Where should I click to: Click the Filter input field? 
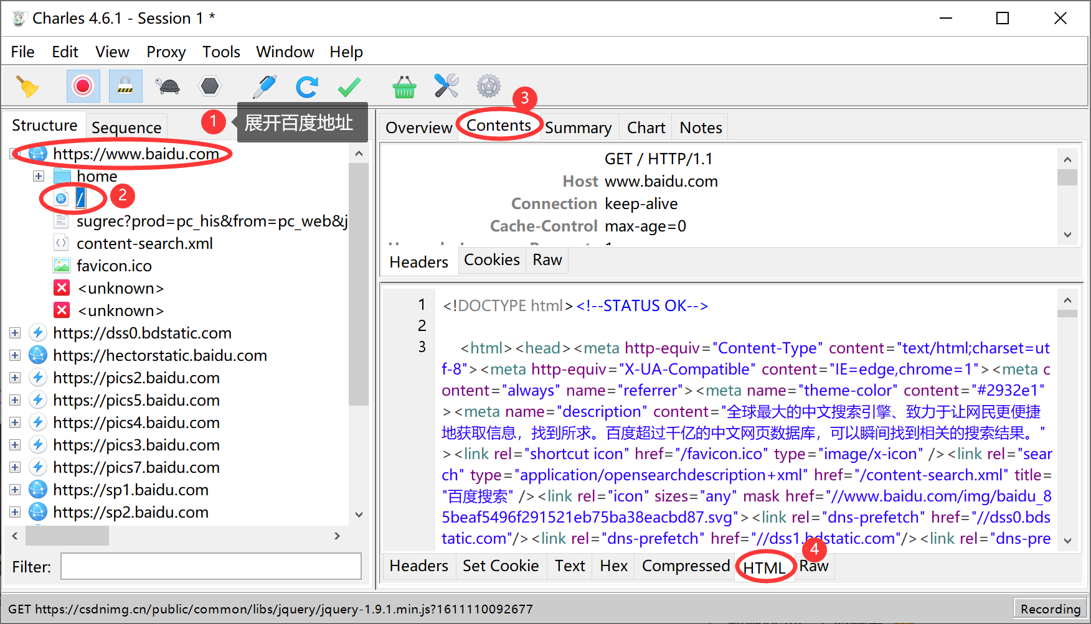[211, 567]
